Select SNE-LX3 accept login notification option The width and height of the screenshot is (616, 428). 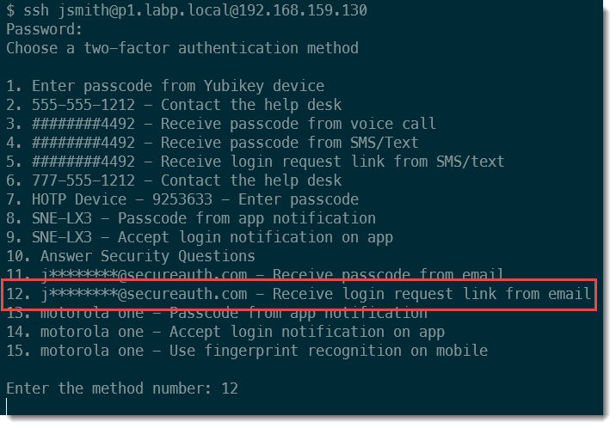[200, 237]
